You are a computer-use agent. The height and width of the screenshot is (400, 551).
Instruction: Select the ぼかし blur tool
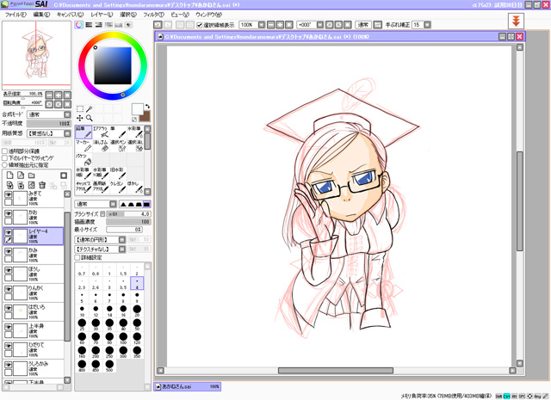tap(135, 188)
